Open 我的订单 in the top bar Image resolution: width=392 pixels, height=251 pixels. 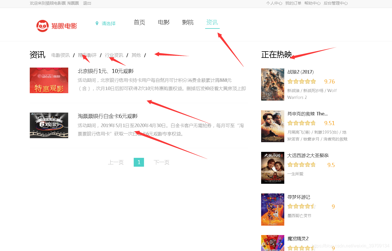[x=293, y=3]
